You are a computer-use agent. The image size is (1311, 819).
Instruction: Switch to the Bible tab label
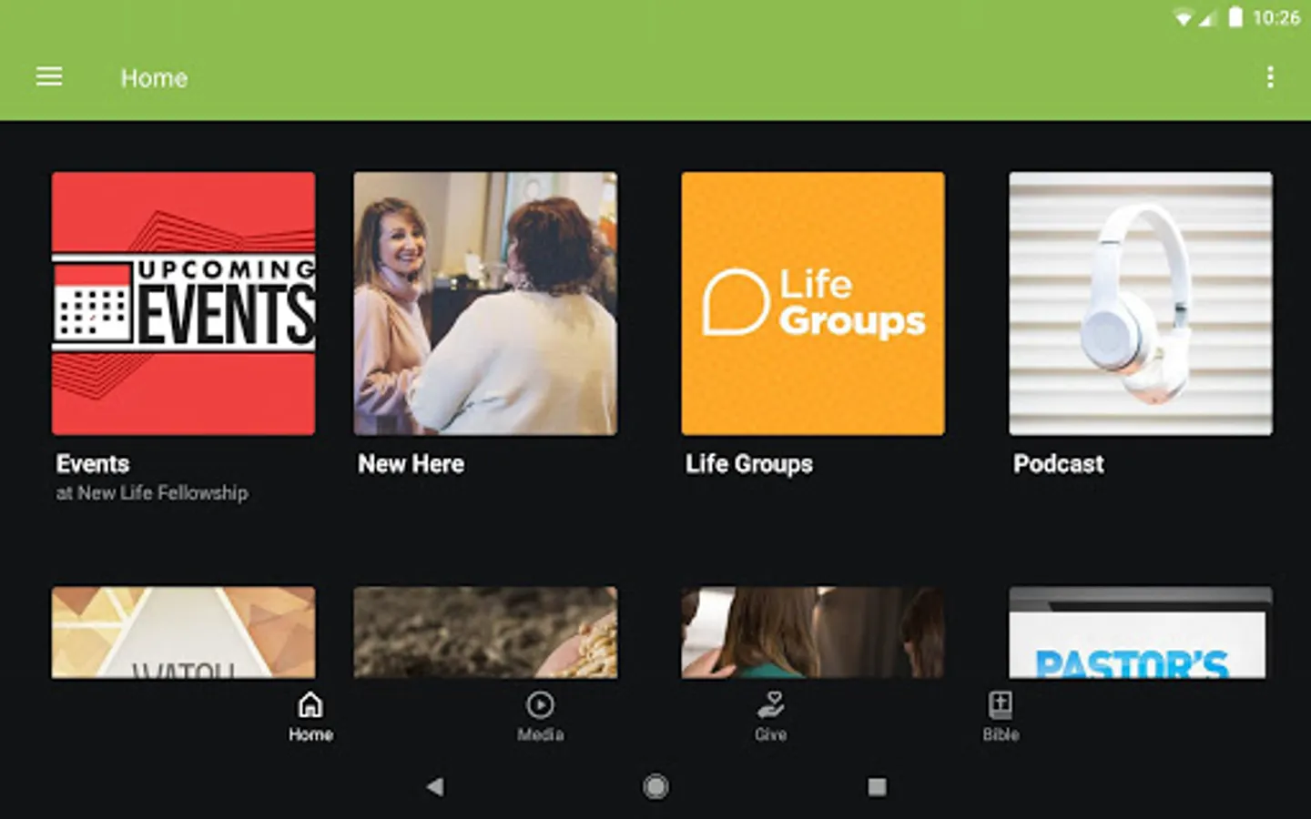click(x=1001, y=734)
